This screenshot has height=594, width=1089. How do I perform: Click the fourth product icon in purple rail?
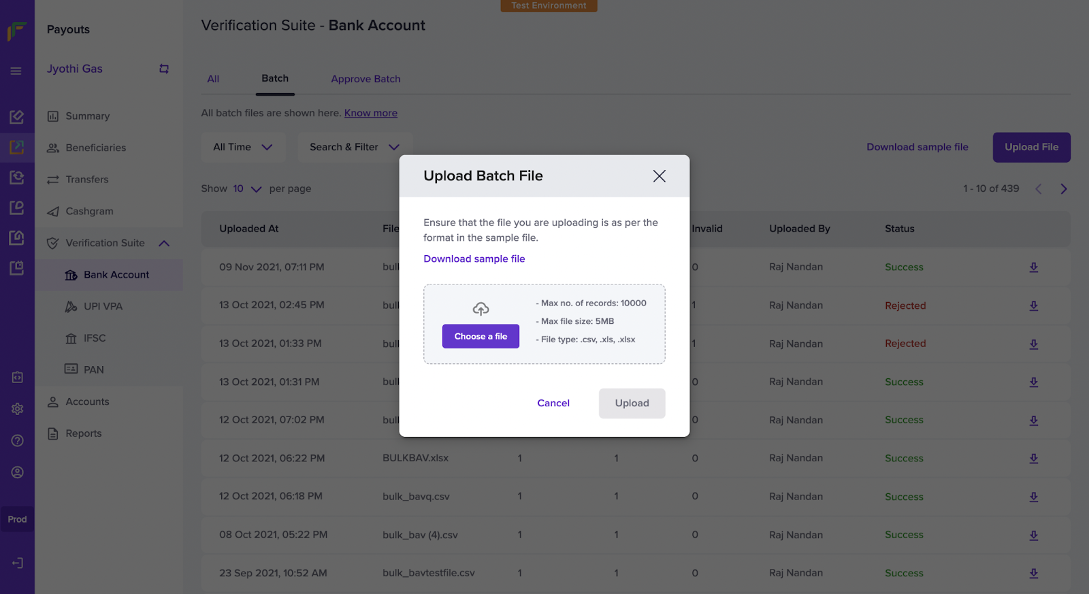[x=17, y=208]
